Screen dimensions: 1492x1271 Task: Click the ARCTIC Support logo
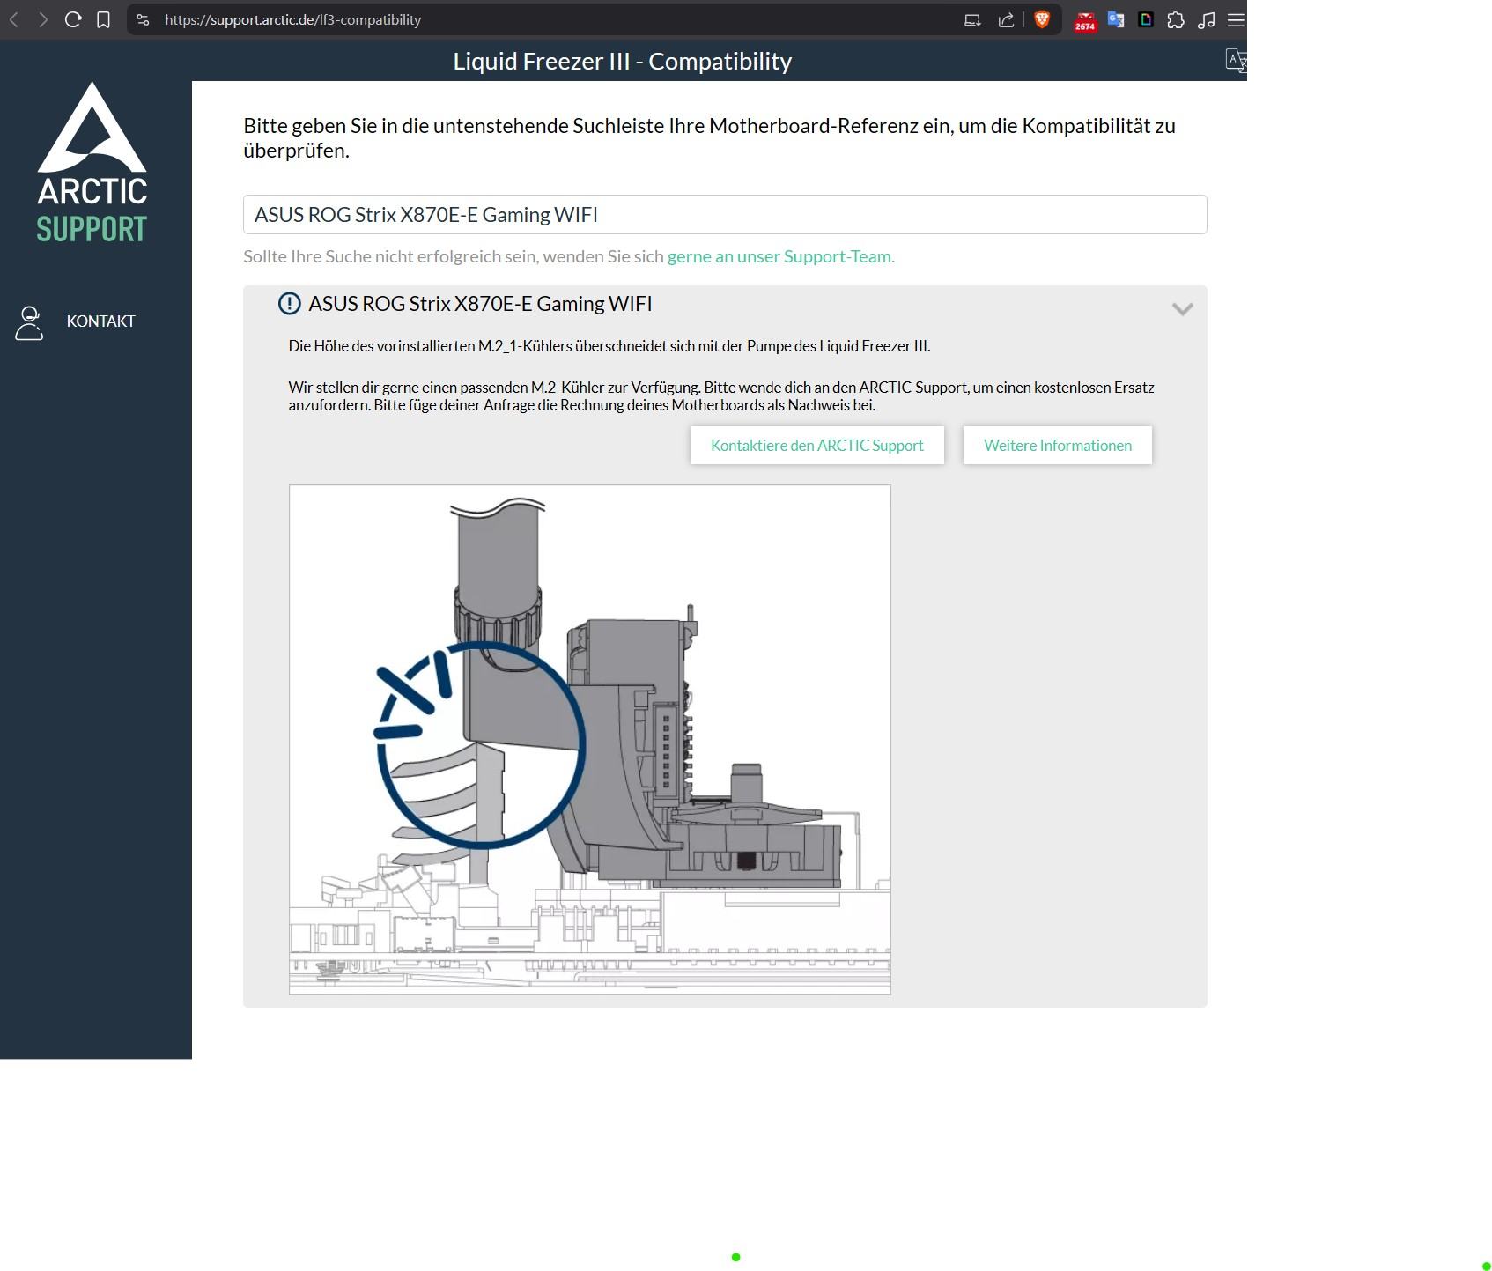coord(92,162)
